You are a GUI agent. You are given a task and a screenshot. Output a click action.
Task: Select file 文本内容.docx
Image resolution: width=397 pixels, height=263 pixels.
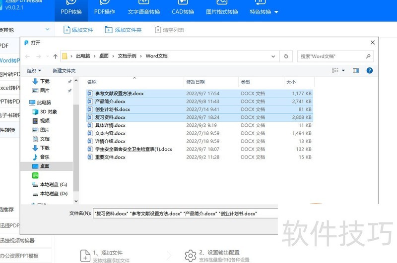coord(199,133)
